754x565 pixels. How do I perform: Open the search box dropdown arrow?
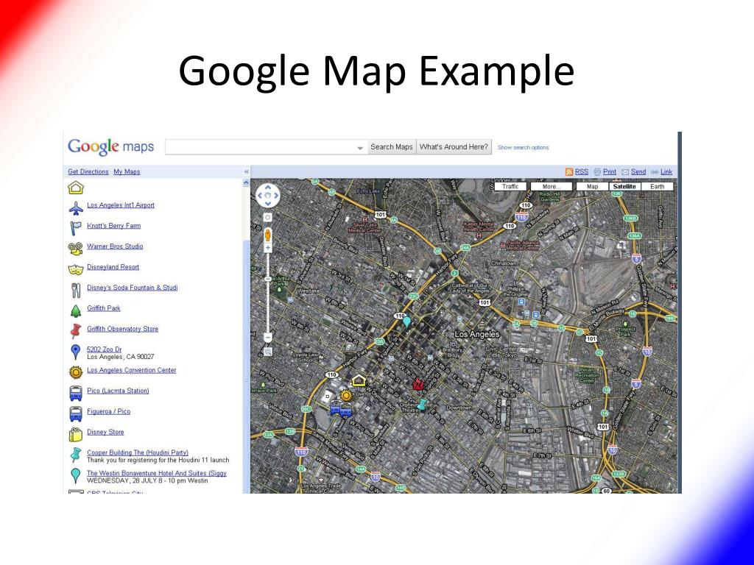(359, 148)
